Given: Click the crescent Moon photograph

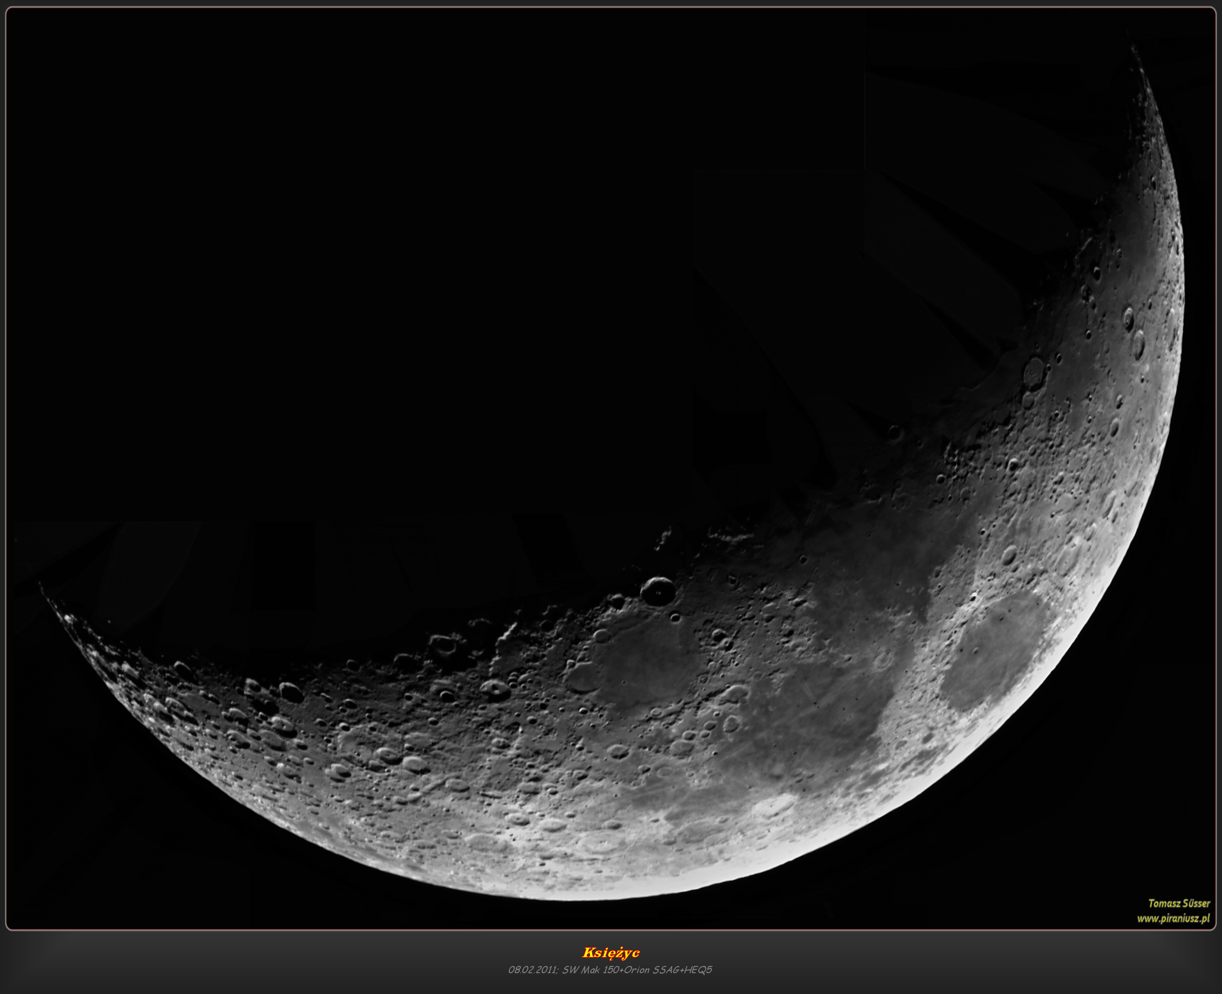Looking at the screenshot, I should click(x=611, y=468).
